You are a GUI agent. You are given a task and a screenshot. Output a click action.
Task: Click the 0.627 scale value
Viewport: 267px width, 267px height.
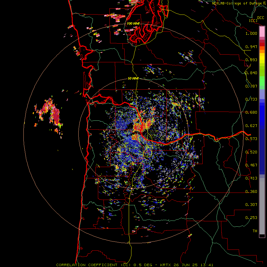[251, 126]
